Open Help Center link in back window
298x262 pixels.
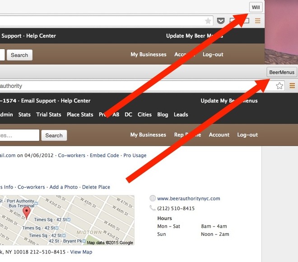tap(41, 36)
